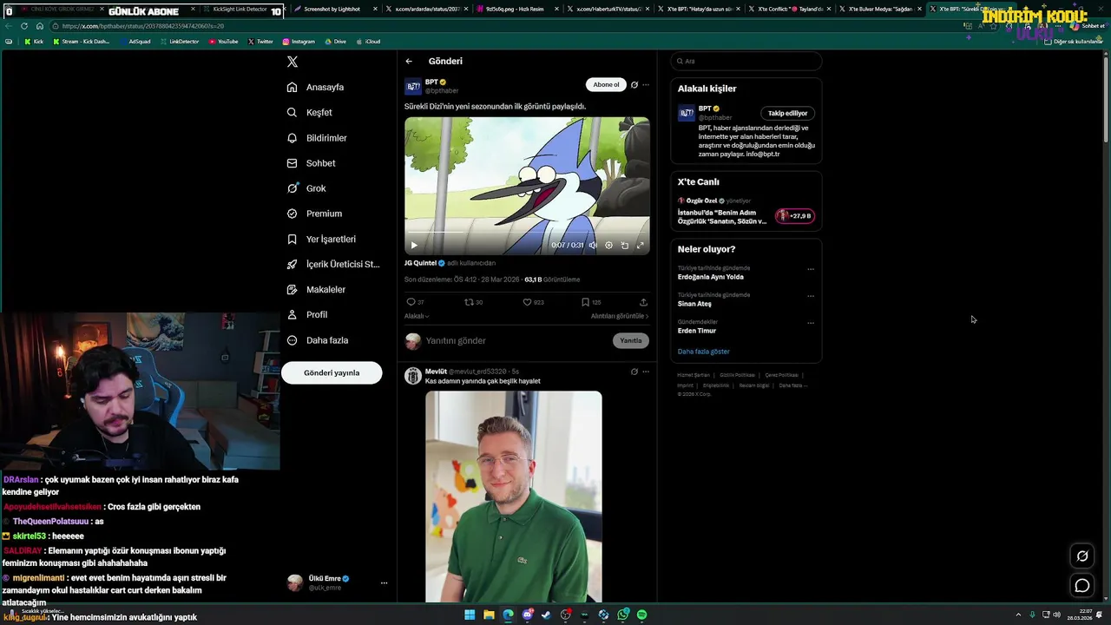This screenshot has width=1111, height=625.
Task: Click Daha fazla göster link
Action: [x=704, y=352]
